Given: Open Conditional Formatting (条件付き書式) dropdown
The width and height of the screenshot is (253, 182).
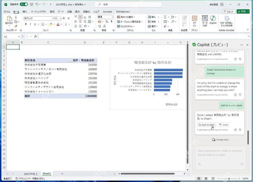Looking at the screenshot, I should click(126, 17).
